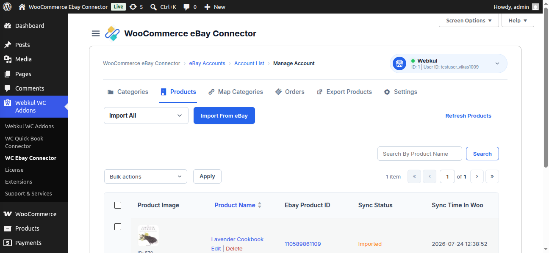Click the Settings gear icon
The height and width of the screenshot is (253, 549).
click(387, 92)
